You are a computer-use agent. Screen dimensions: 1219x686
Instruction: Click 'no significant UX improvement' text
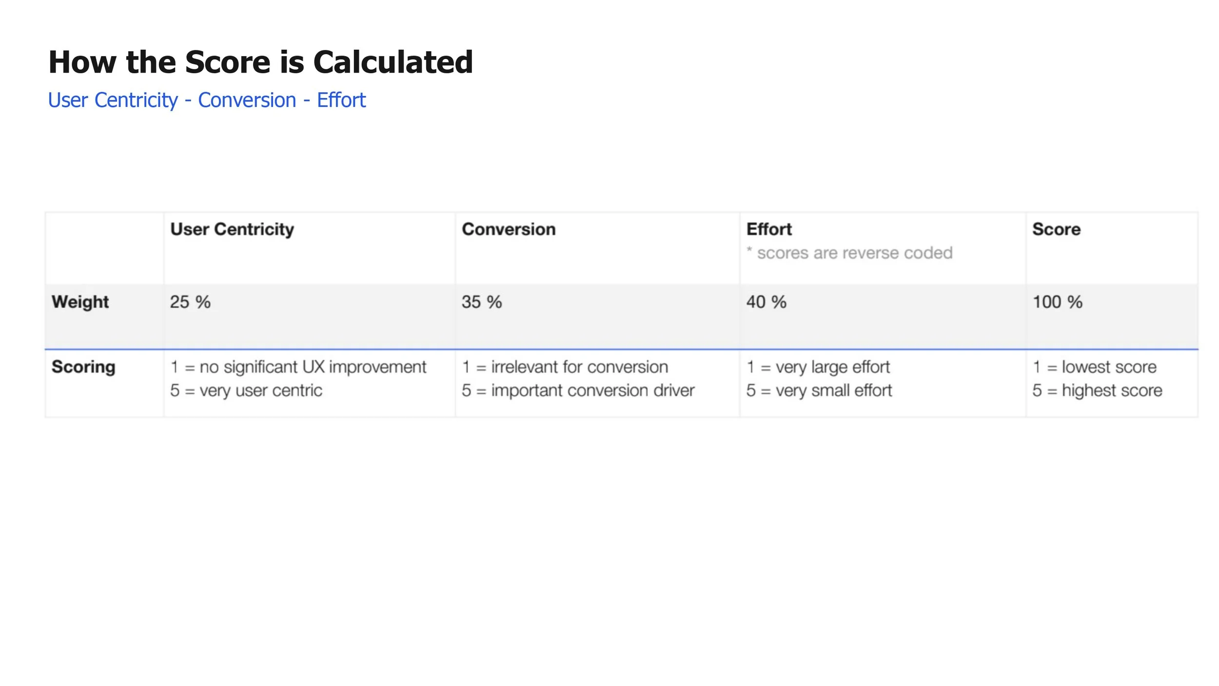tap(313, 367)
